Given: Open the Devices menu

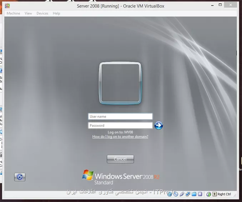Looking at the screenshot, I should pos(42,13).
